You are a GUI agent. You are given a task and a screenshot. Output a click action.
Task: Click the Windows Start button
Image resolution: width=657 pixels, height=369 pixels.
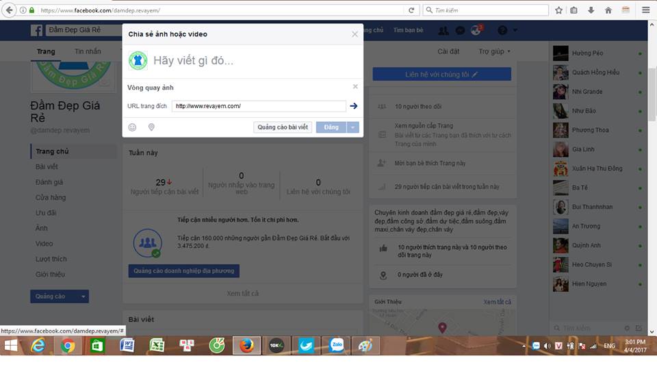pyautogui.click(x=11, y=346)
